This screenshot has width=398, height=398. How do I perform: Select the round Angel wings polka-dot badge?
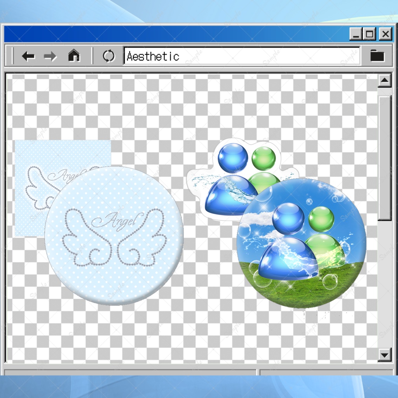click(114, 236)
